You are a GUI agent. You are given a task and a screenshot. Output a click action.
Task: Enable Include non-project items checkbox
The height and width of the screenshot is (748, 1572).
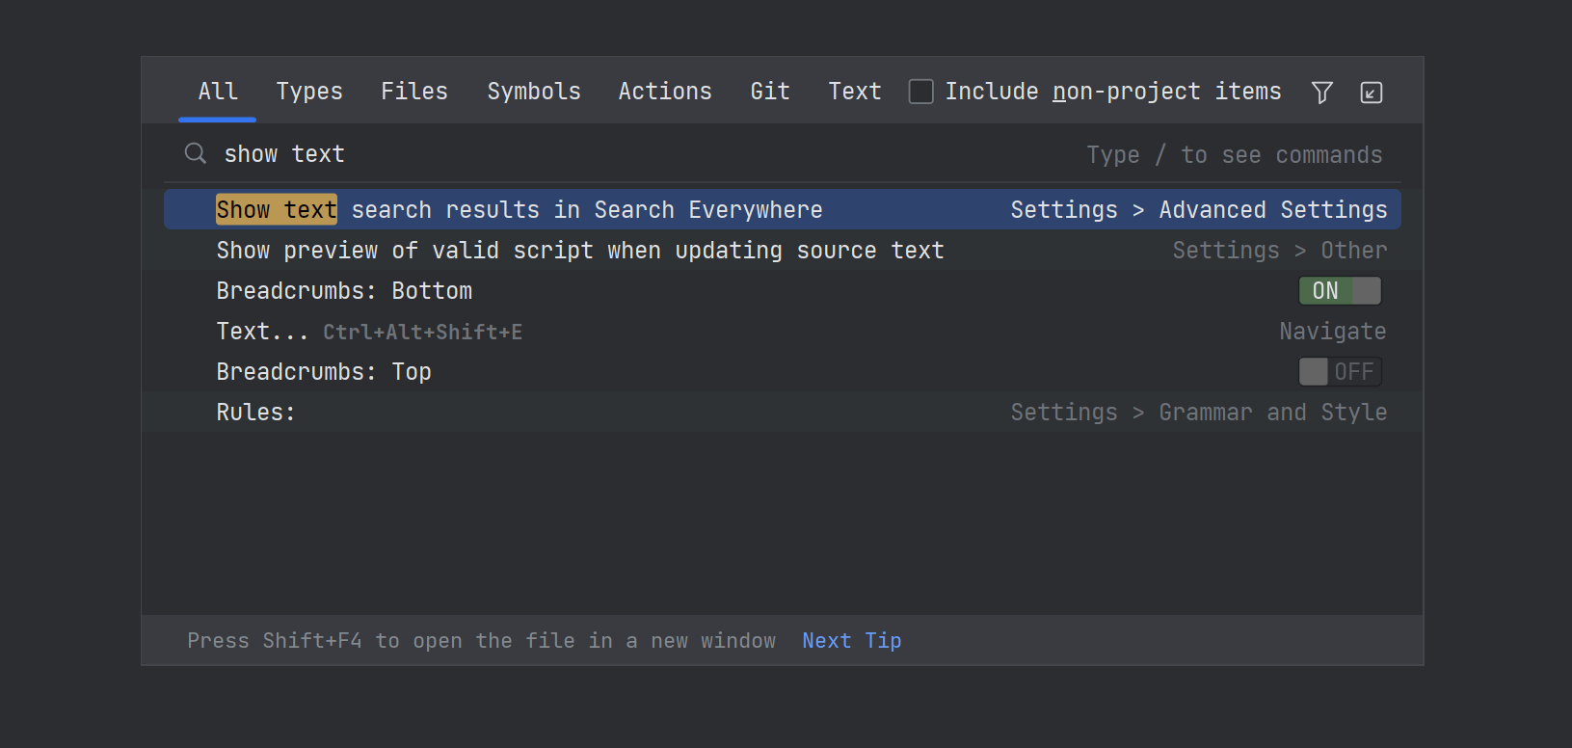pyautogui.click(x=921, y=92)
